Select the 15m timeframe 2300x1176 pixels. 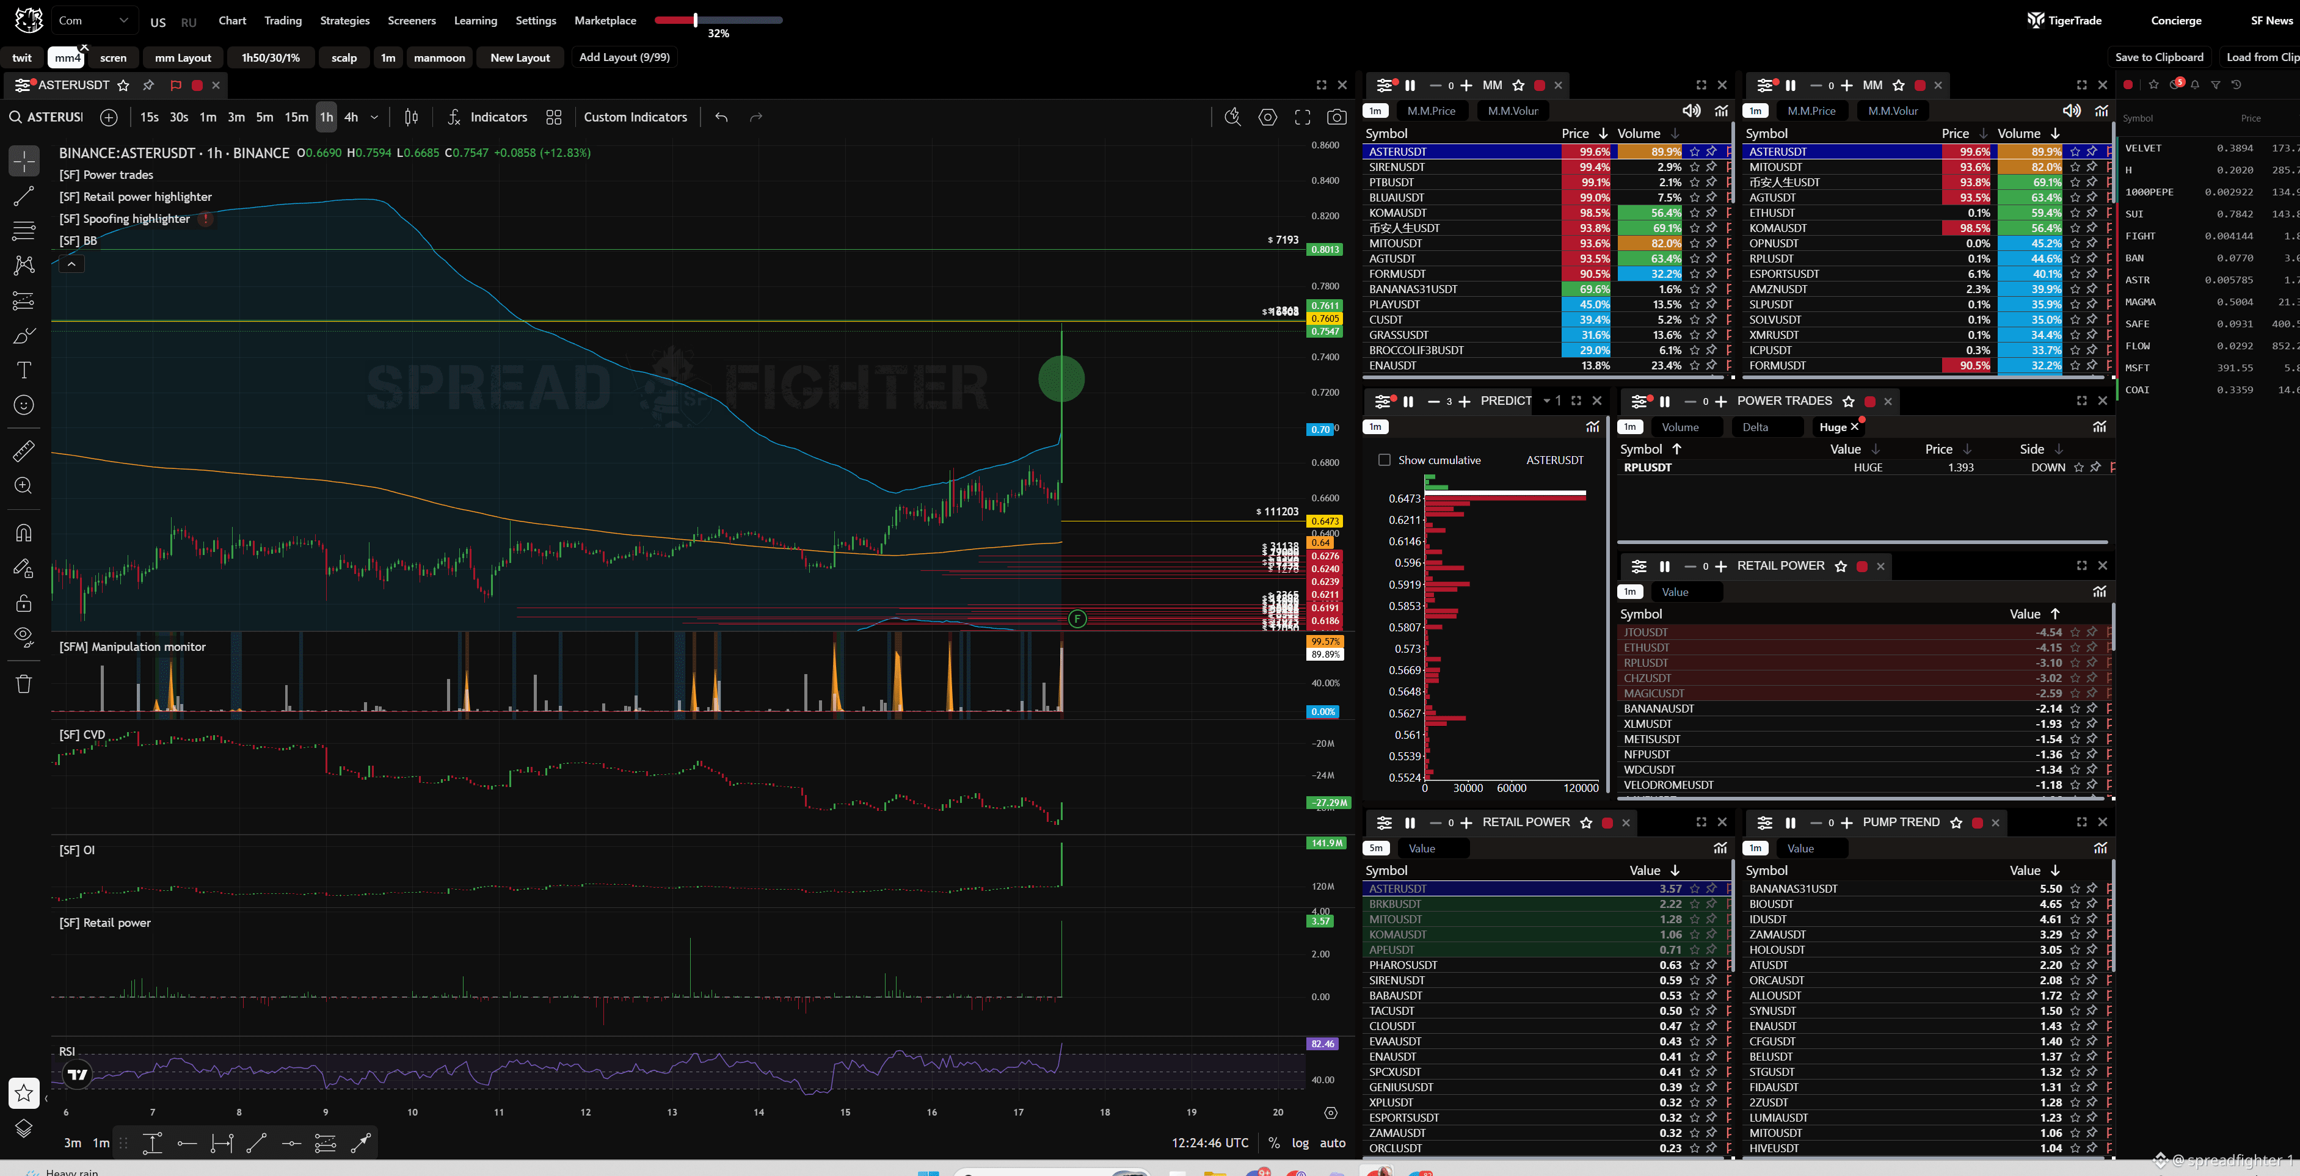pos(296,117)
